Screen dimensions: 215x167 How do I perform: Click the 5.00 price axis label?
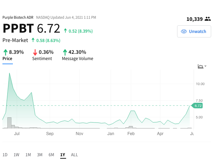pyautogui.click(x=199, y=117)
